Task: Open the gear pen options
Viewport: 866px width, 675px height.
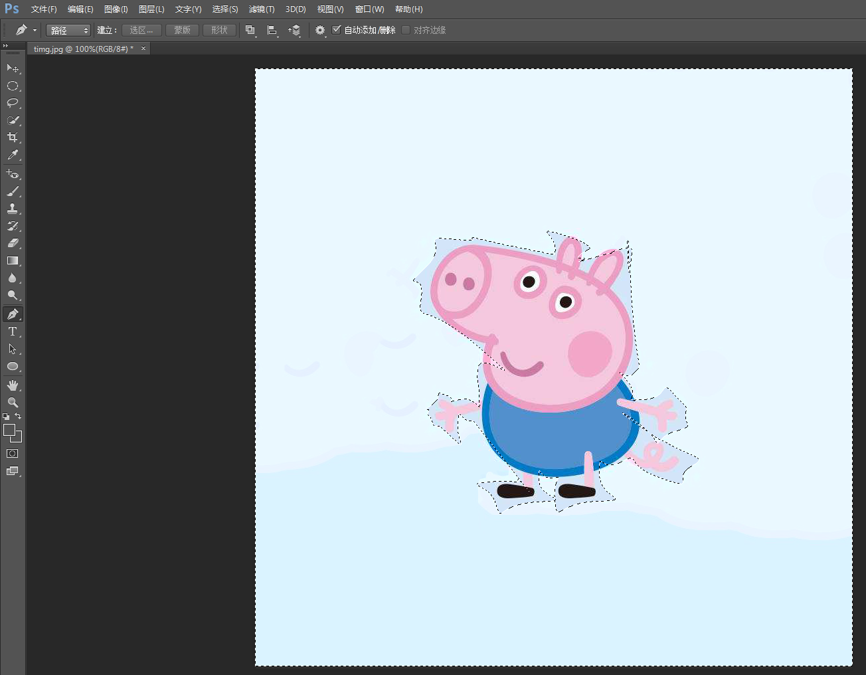Action: click(320, 31)
